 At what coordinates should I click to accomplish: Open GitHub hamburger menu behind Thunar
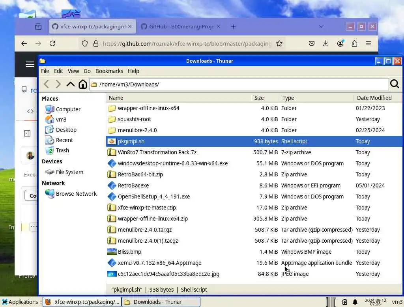(30, 64)
